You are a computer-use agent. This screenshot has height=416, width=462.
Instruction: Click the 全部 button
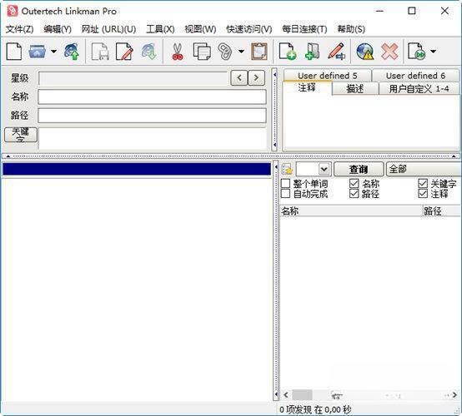pos(424,170)
